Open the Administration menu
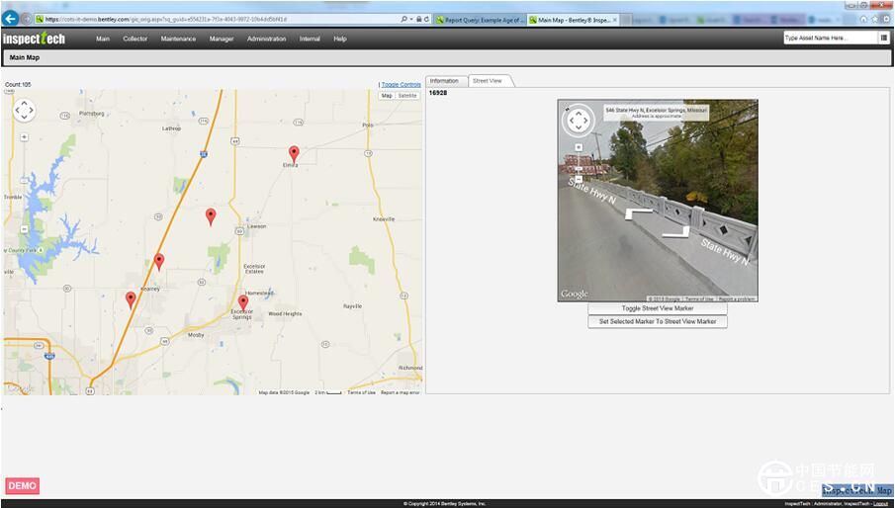Image resolution: width=895 pixels, height=508 pixels. point(266,39)
